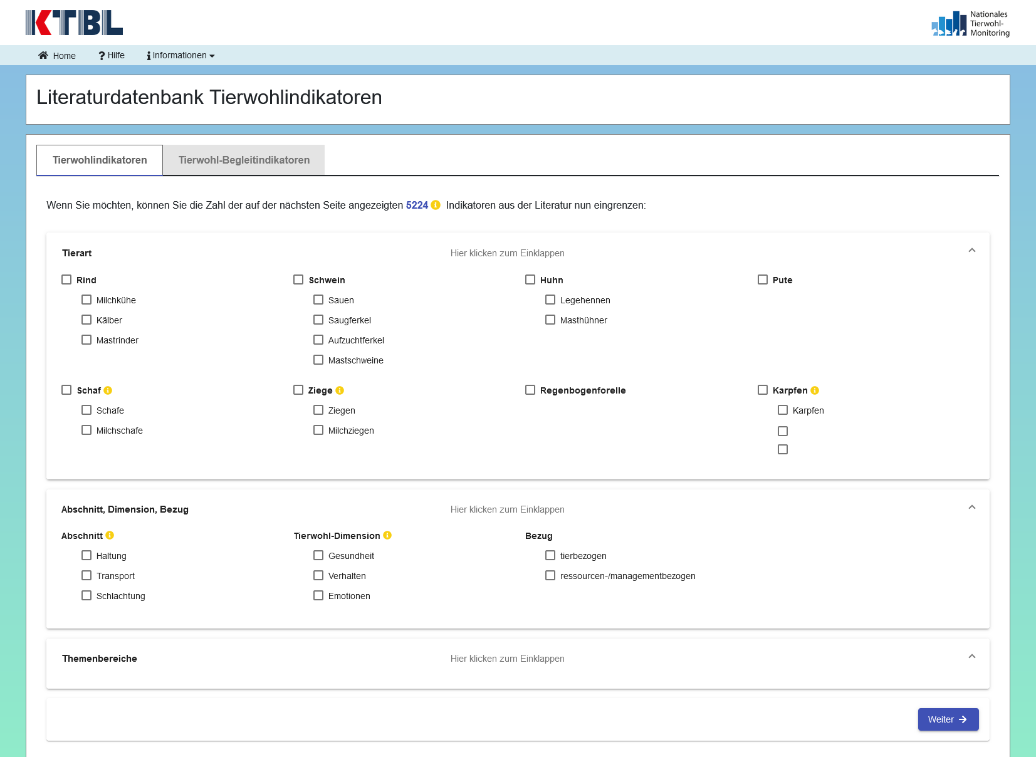Enable the Regenbogenforelle checkbox
The width and height of the screenshot is (1036, 757).
tap(530, 390)
